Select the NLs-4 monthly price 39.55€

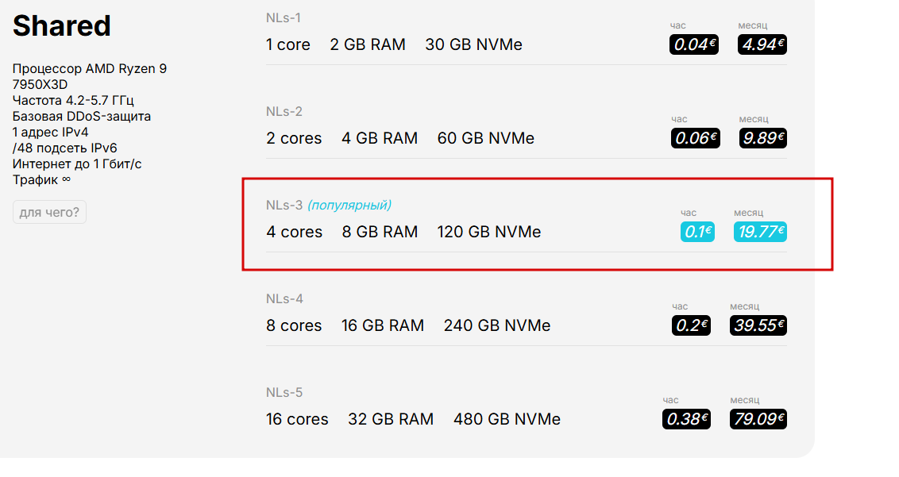pyautogui.click(x=758, y=325)
